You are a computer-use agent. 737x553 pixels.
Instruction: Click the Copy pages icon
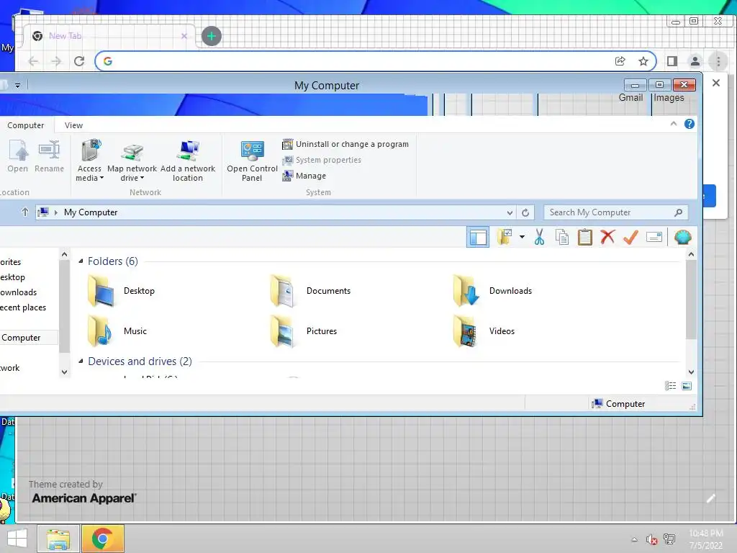(x=561, y=237)
